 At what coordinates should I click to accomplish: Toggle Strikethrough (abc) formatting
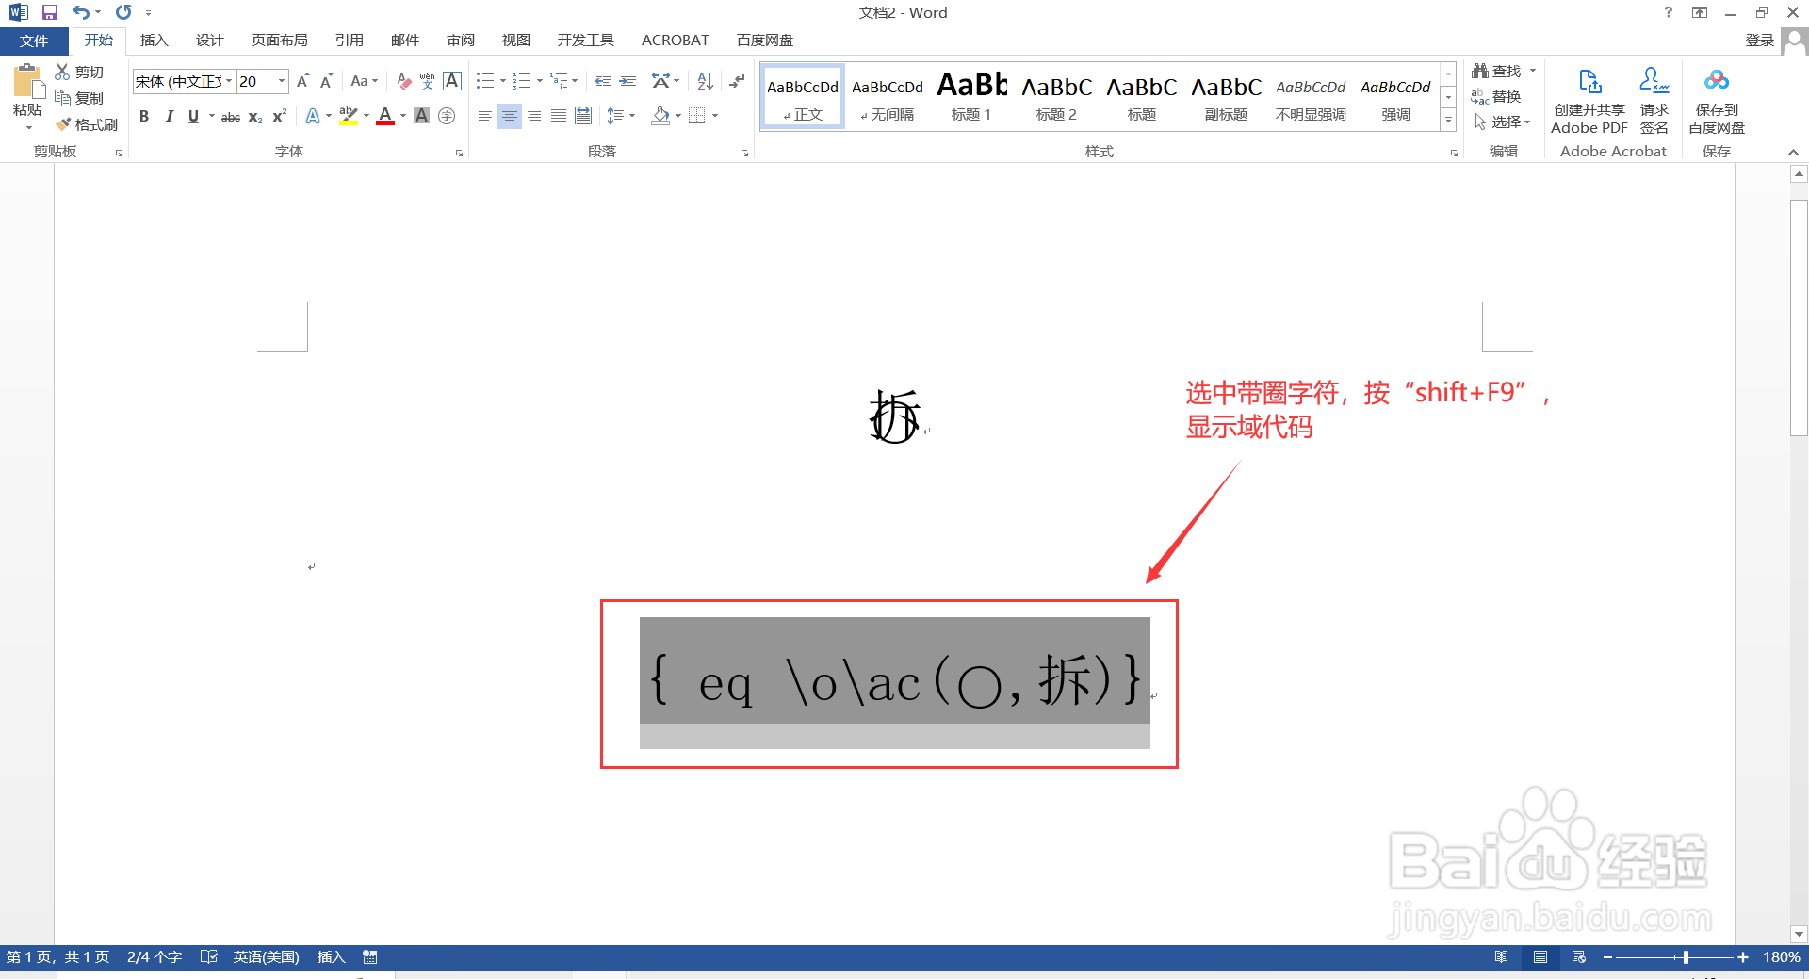pyautogui.click(x=231, y=117)
